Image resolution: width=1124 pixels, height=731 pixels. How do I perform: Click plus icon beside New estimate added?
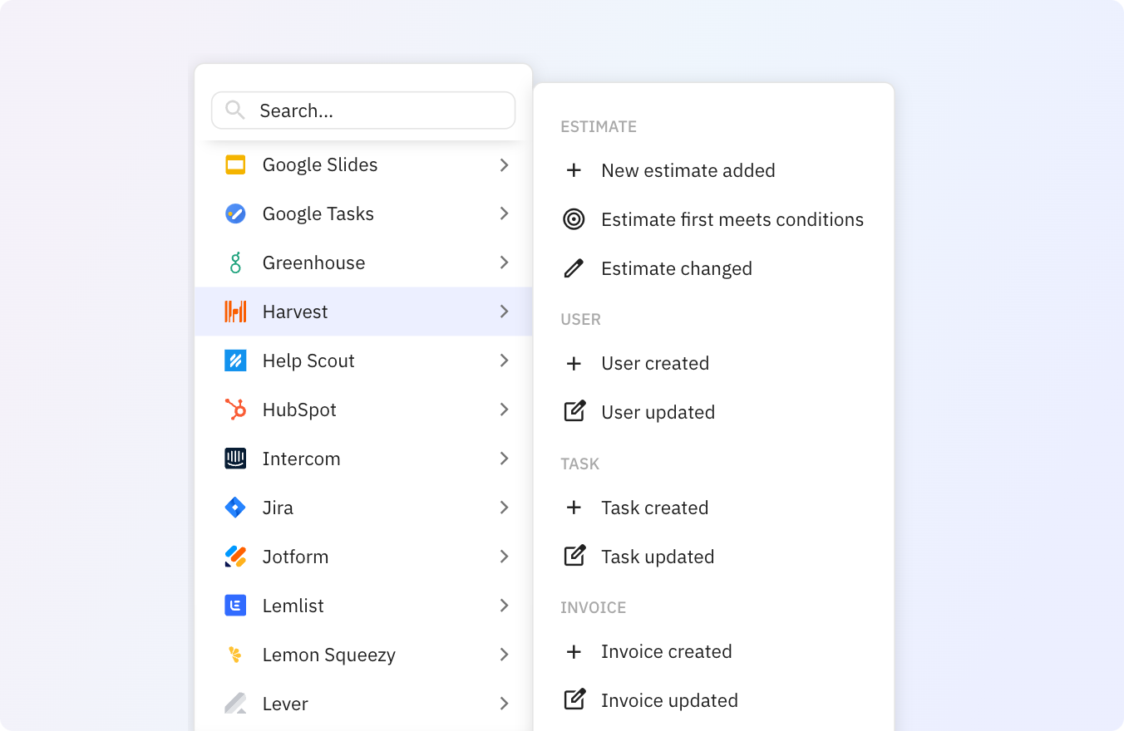pos(574,170)
